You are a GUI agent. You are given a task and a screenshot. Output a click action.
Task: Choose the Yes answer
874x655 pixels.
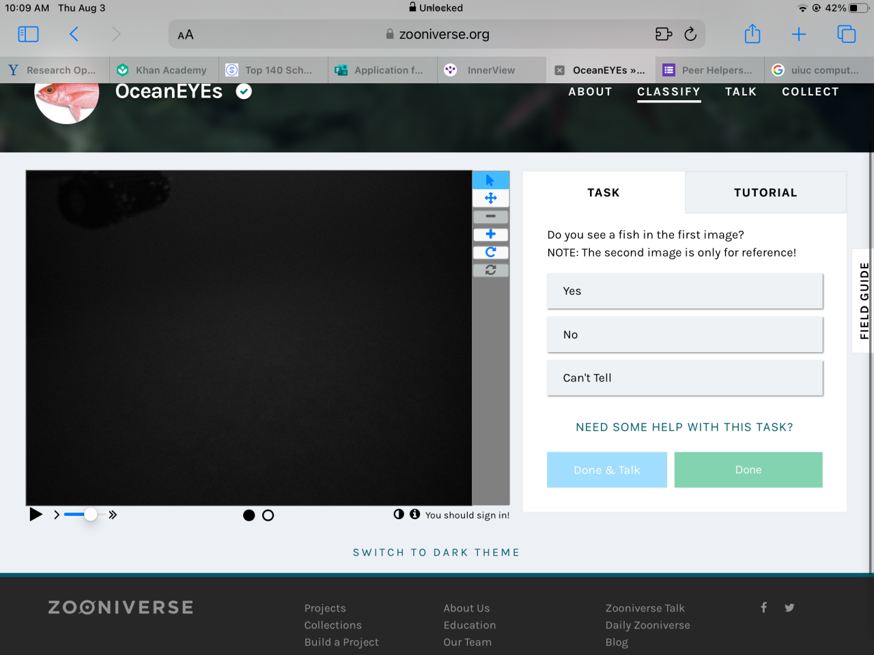[x=685, y=291]
